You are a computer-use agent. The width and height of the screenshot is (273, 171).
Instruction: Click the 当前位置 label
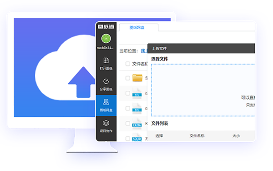pyautogui.click(x=128, y=51)
